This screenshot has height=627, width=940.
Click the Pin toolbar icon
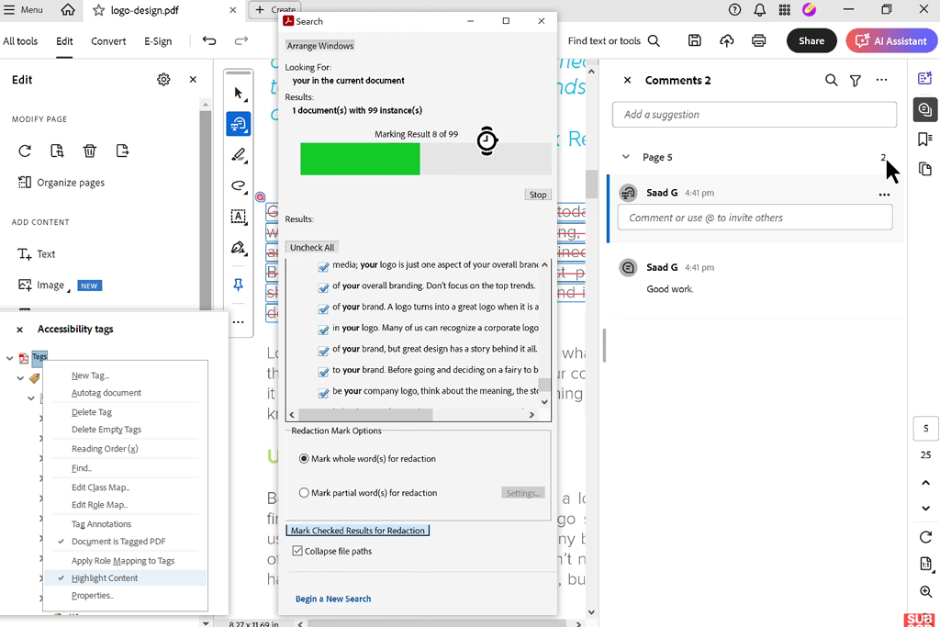click(x=239, y=285)
